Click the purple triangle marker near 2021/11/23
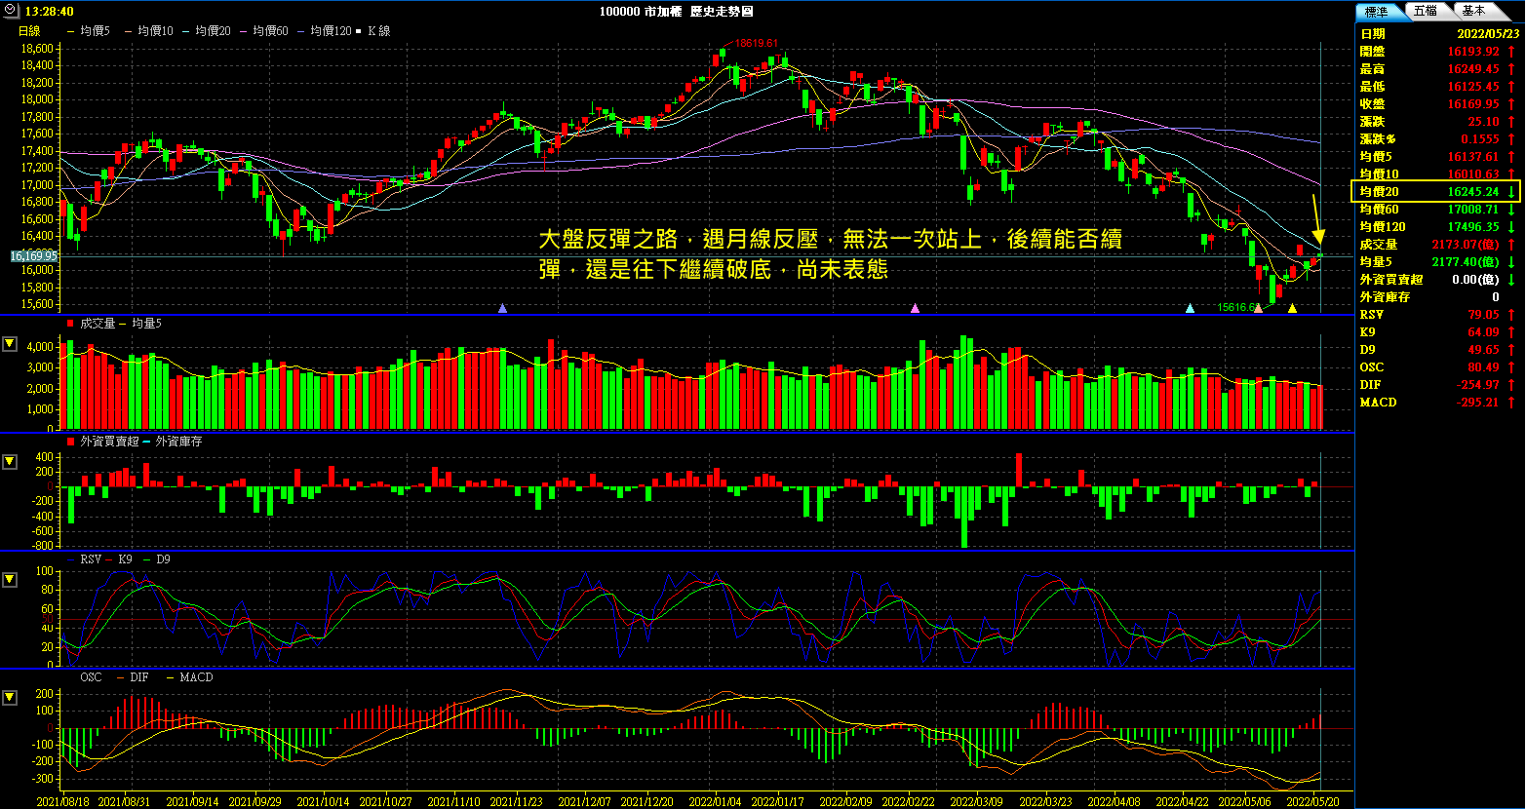This screenshot has height=809, width=1526. [502, 308]
